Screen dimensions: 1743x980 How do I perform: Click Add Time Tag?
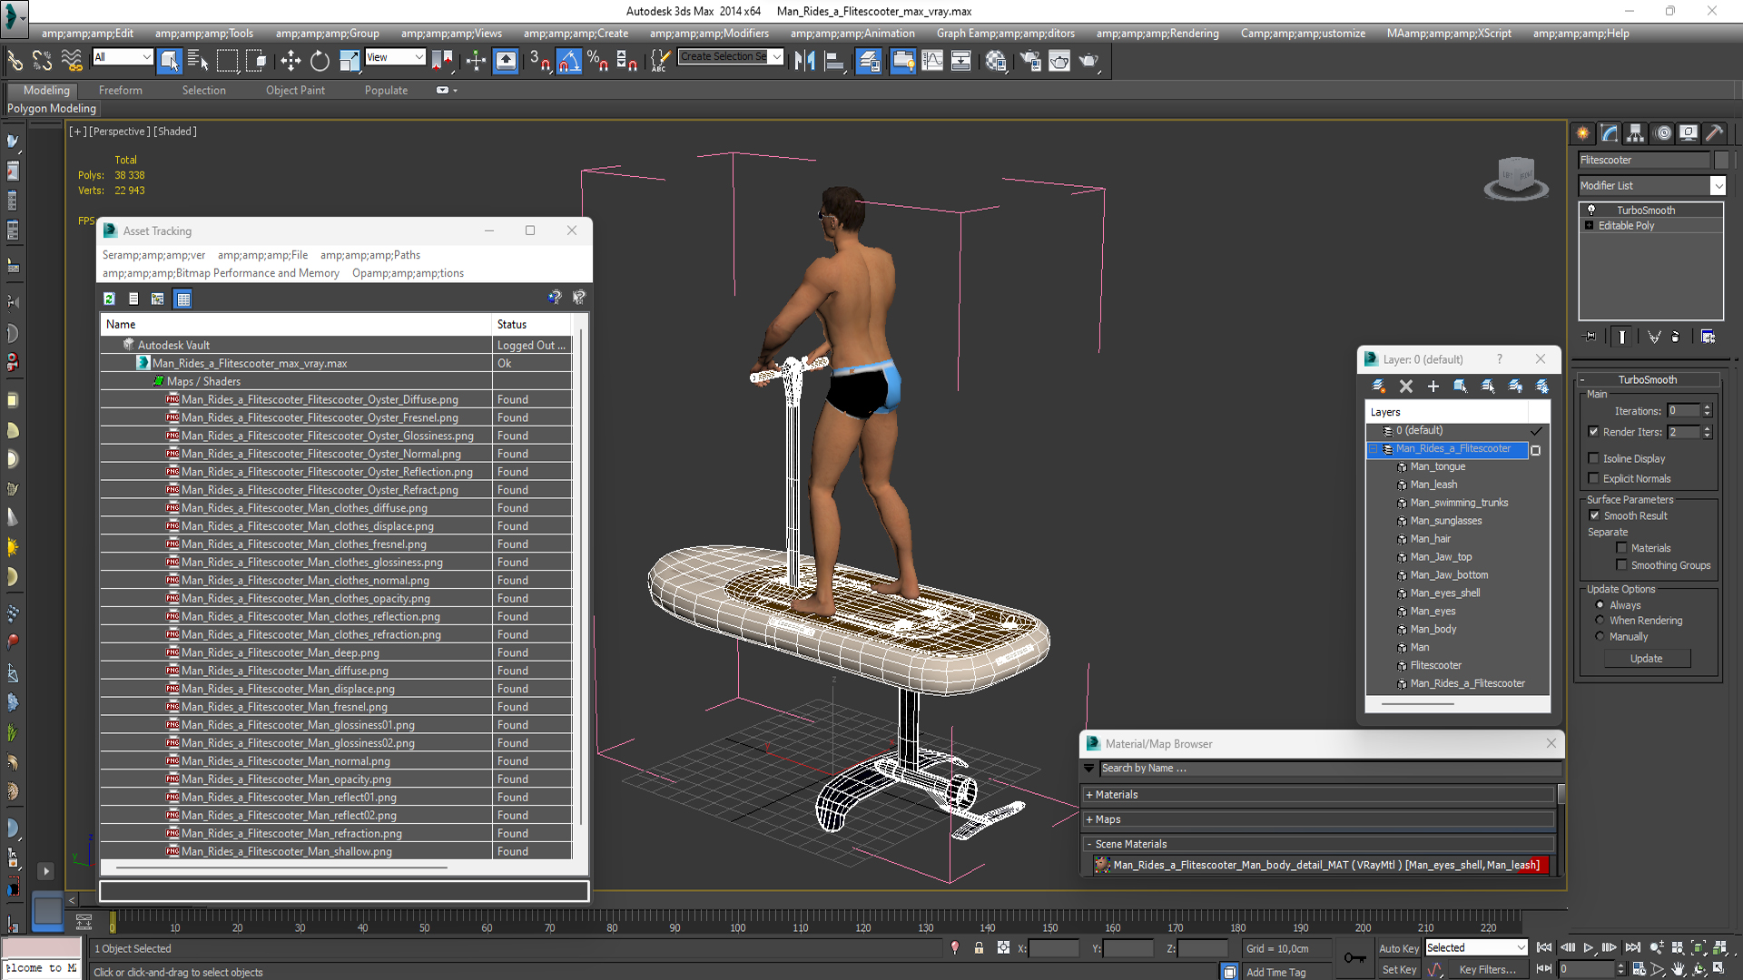(x=1276, y=972)
